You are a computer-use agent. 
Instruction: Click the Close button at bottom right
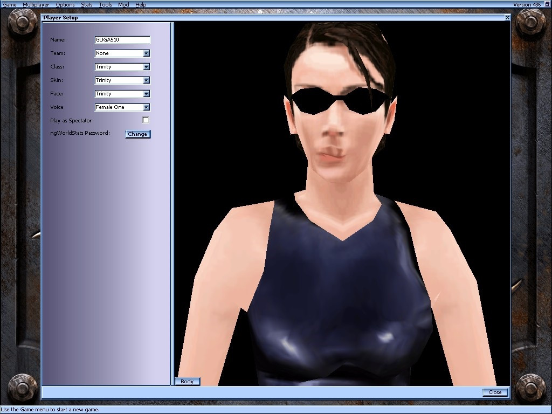pyautogui.click(x=495, y=392)
